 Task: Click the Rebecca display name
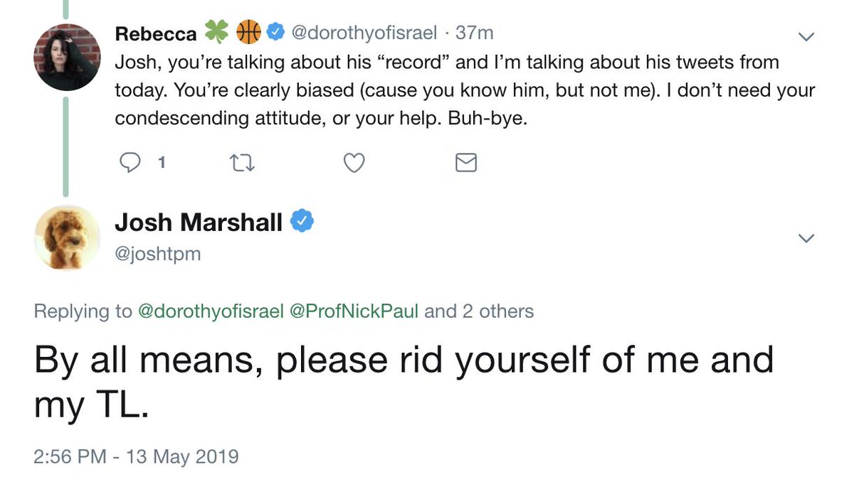click(155, 33)
